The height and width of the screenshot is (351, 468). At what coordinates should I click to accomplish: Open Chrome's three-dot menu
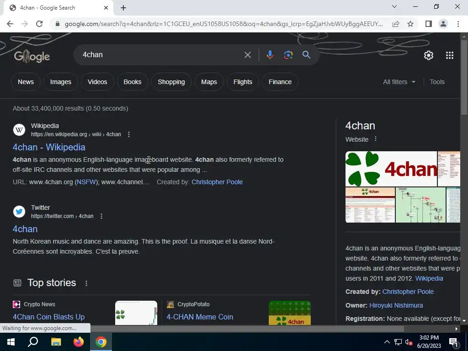click(458, 24)
